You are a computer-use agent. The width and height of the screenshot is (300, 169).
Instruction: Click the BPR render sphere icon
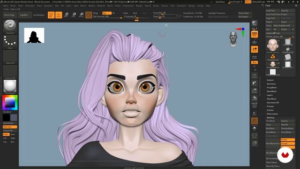254,23
